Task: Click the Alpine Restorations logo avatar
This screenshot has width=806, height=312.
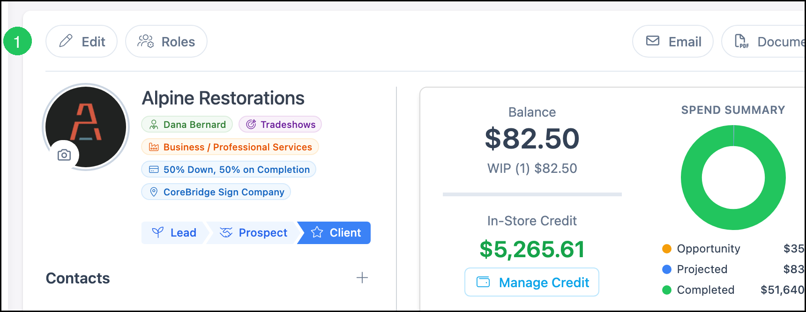Action: point(86,127)
